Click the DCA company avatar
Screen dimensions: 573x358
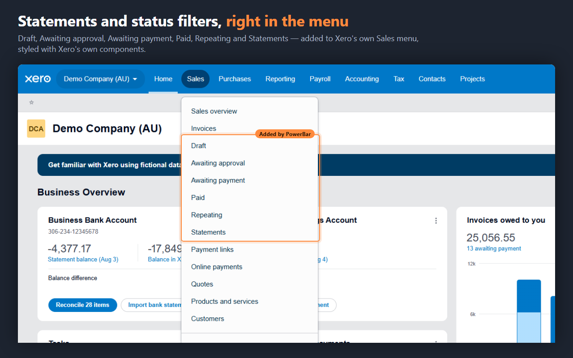pyautogui.click(x=36, y=128)
